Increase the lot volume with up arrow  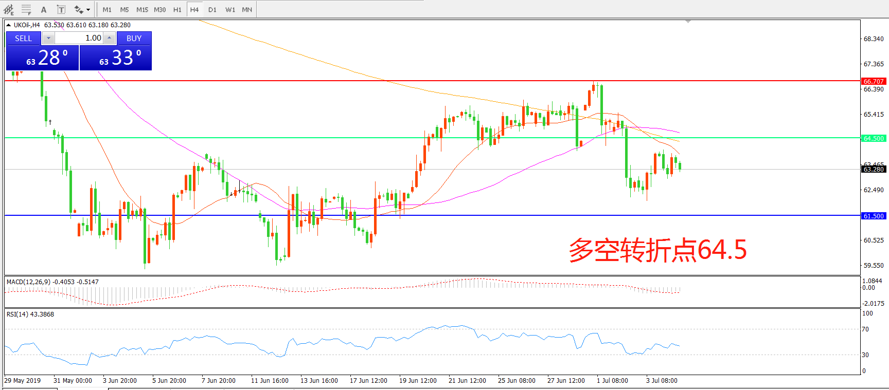109,38
